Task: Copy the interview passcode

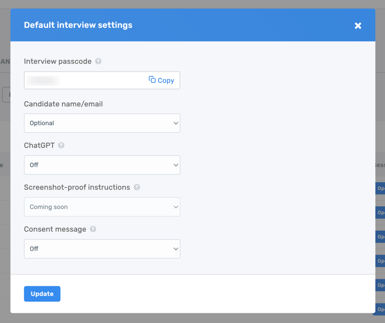Action: [x=161, y=80]
